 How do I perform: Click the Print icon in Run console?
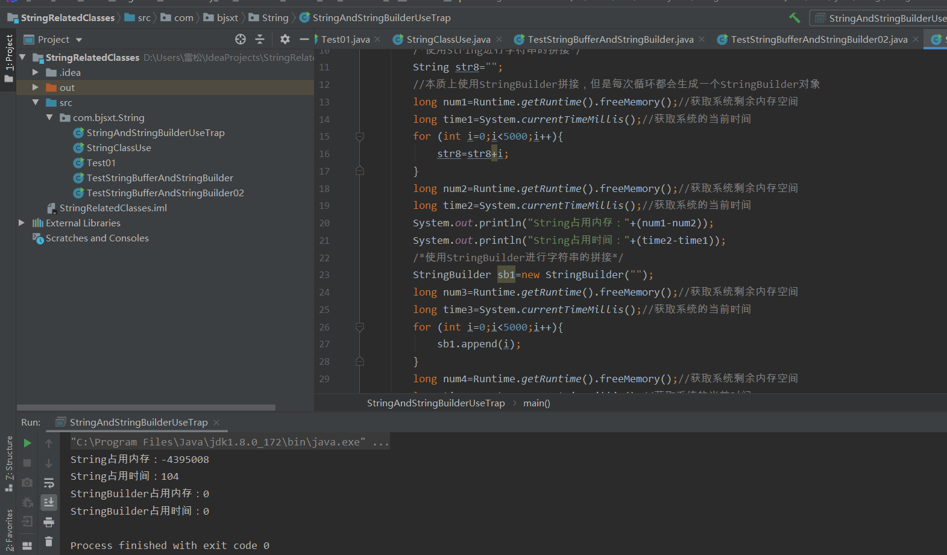(49, 522)
